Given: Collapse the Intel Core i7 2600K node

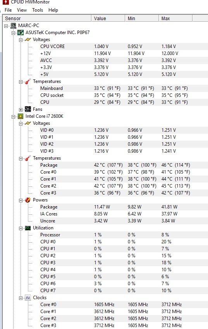Looking at the screenshot, I should 14,117.
